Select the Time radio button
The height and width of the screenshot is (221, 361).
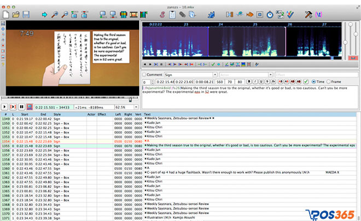tap(313, 82)
